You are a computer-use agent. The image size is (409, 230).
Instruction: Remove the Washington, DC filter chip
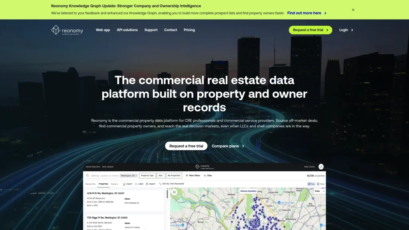coord(136,176)
